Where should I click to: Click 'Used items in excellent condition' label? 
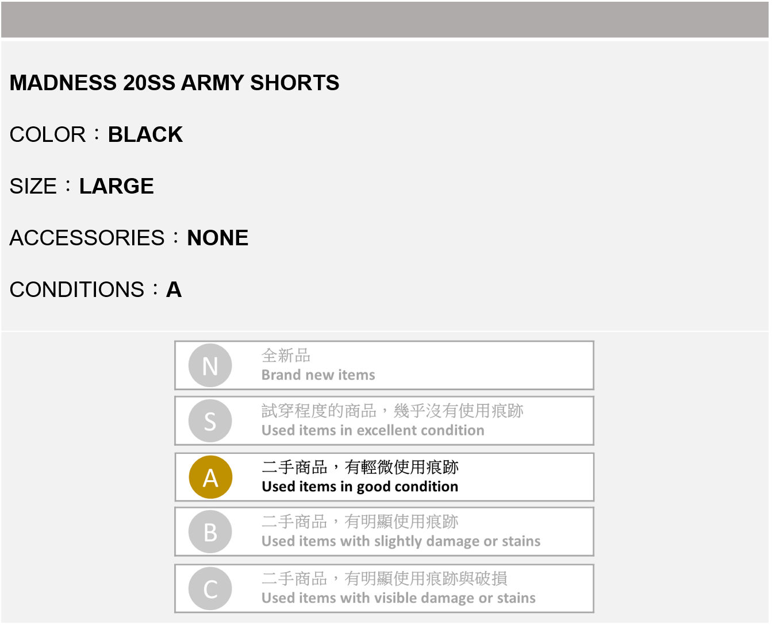372,431
